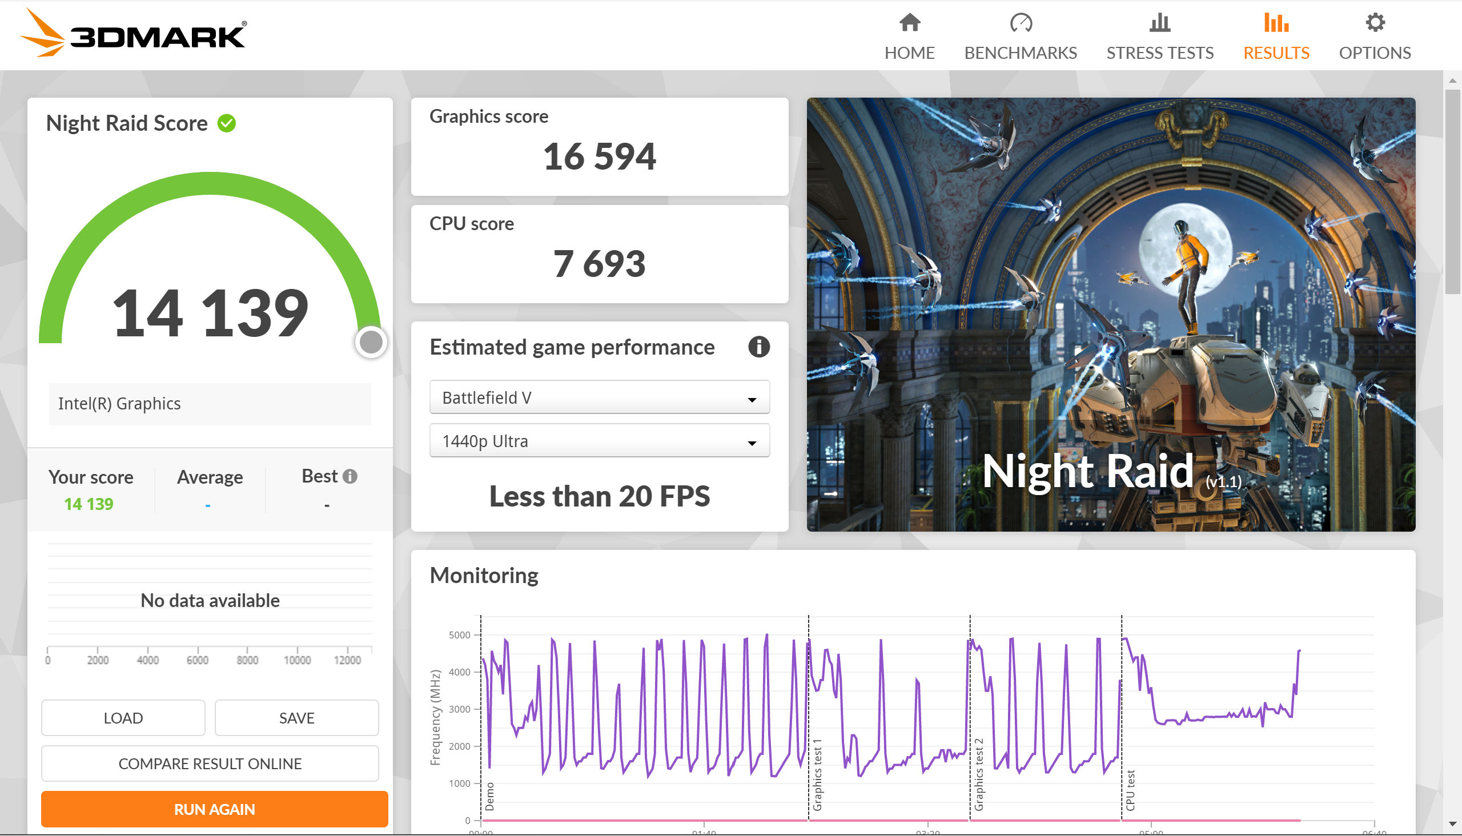Click the SAVE button
Image resolution: width=1462 pixels, height=836 pixels.
pos(296,718)
